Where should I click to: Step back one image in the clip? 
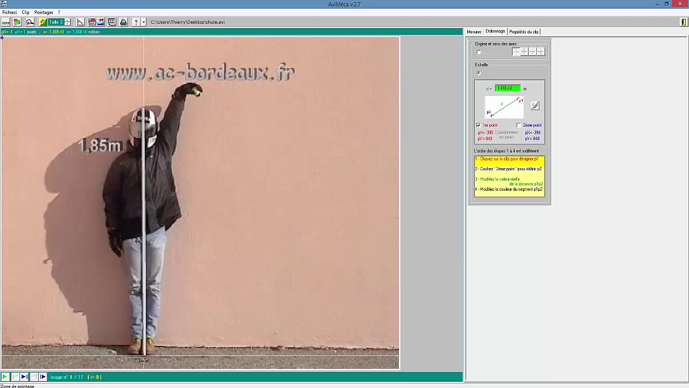[x=34, y=377]
